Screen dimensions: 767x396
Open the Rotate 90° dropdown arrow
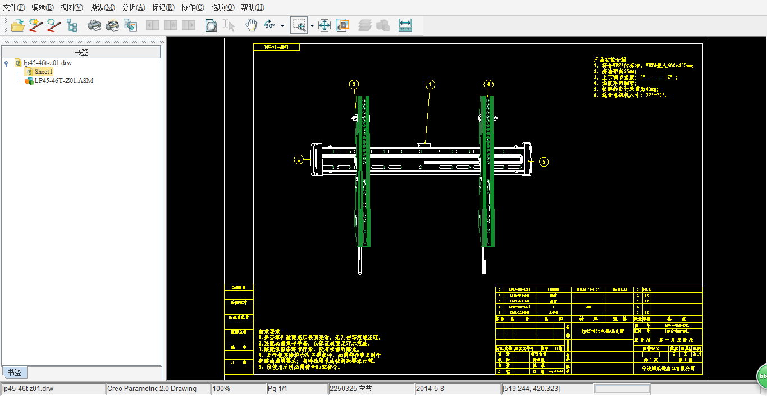pyautogui.click(x=282, y=25)
